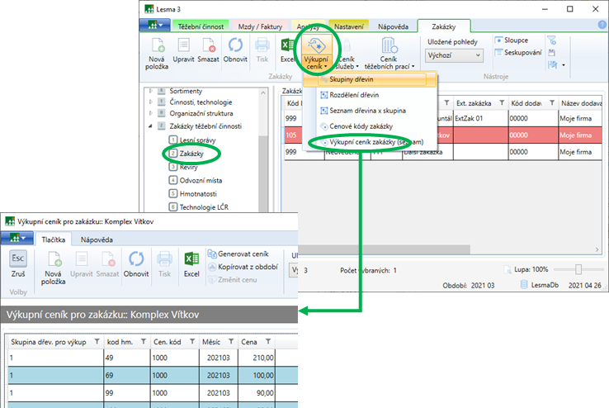Viewport: 609px width, 408px height.
Task: Click Nová položka icon in Lesma 3 ribbon
Action: point(155,47)
